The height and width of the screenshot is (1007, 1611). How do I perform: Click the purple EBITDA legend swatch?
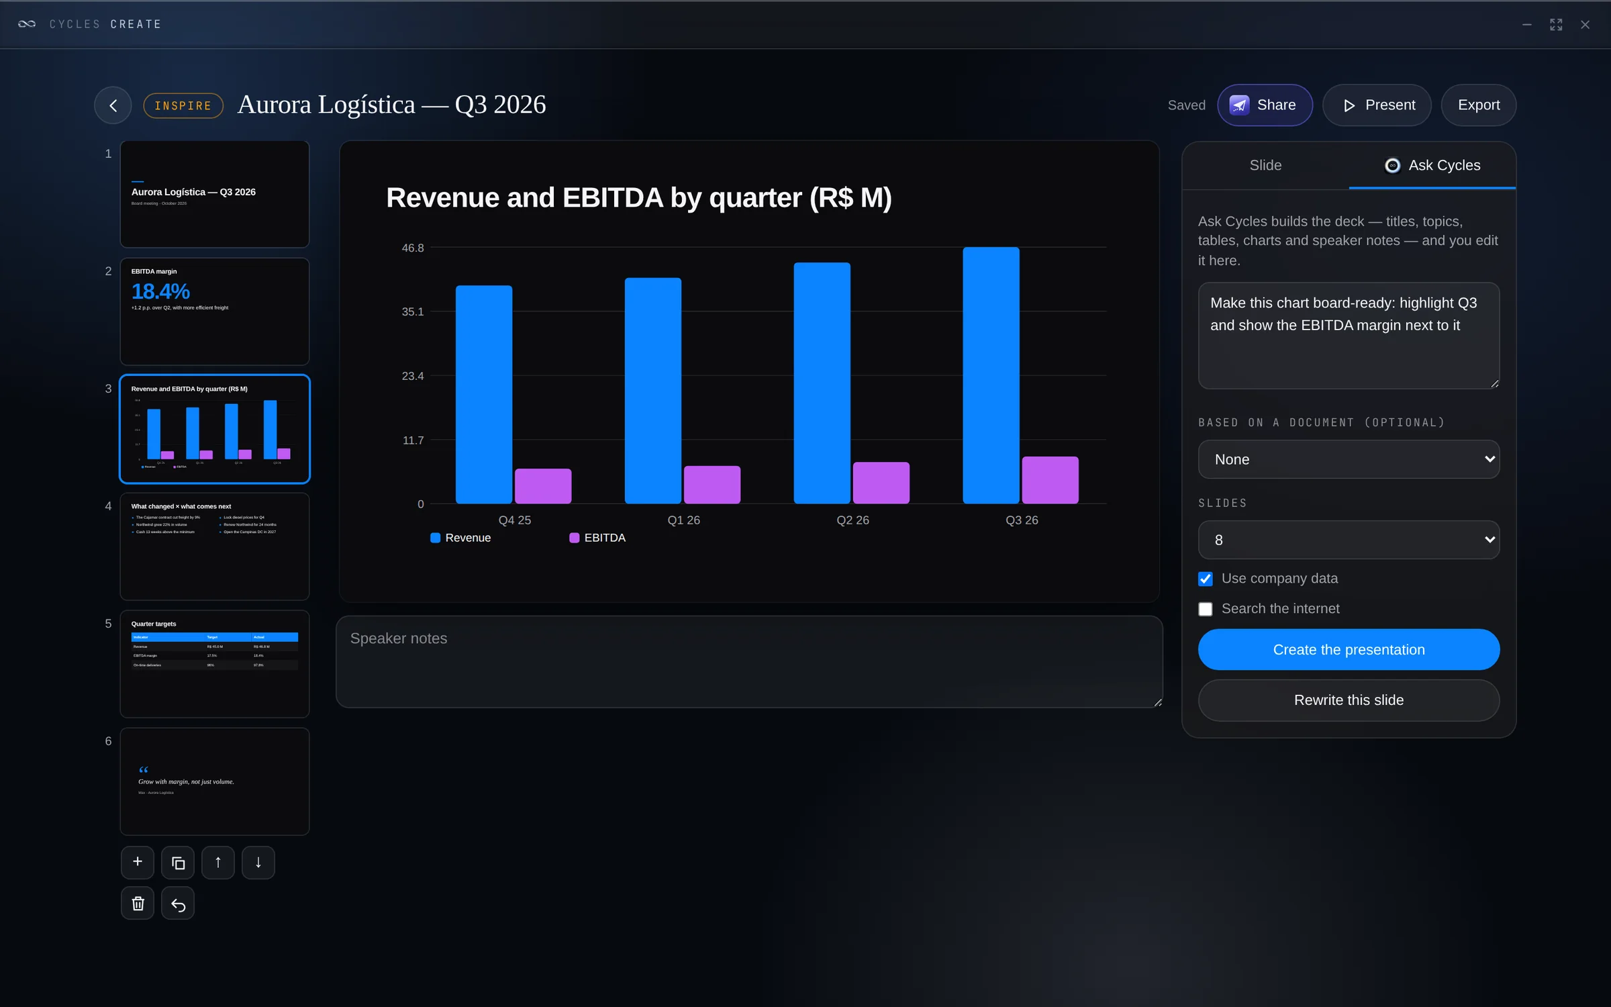click(x=574, y=538)
